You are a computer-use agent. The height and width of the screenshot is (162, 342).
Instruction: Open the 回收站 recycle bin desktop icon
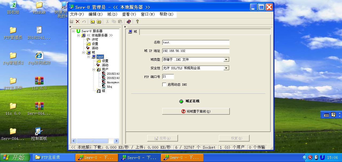point(13,7)
